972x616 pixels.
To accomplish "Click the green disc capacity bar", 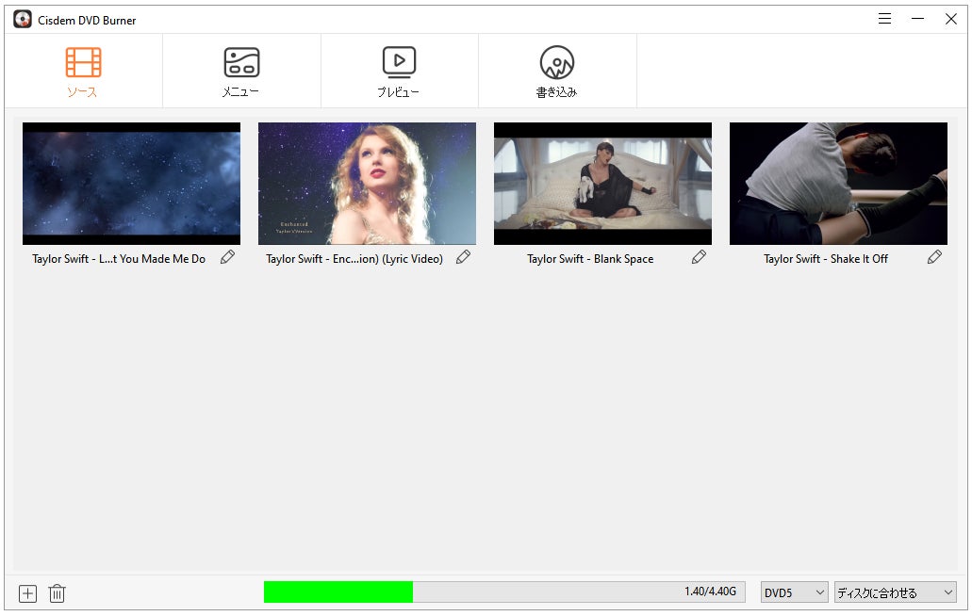I will 338,592.
